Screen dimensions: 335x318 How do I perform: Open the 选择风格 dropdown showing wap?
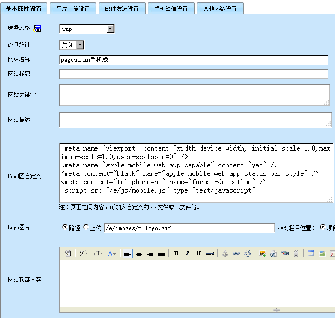[87, 29]
